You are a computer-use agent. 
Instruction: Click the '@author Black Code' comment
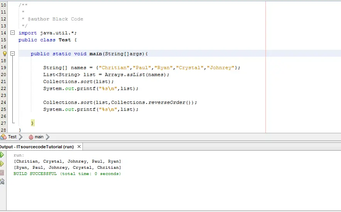[56, 19]
